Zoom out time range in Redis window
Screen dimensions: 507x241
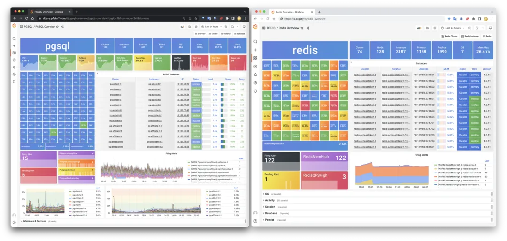[469, 28]
